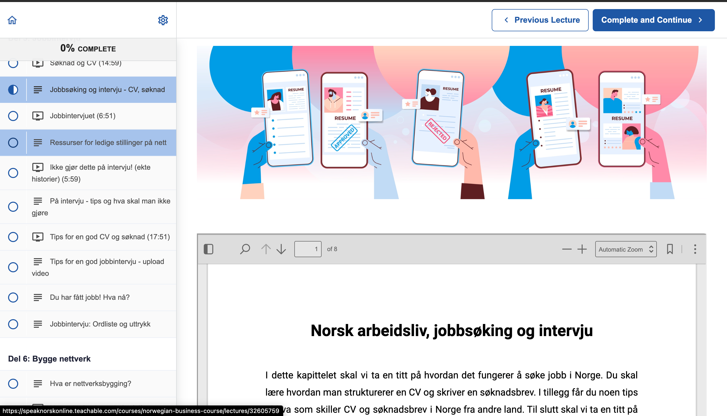
Task: Click text icon beside Tips for en god jobbintervju
Action: pyautogui.click(x=38, y=262)
